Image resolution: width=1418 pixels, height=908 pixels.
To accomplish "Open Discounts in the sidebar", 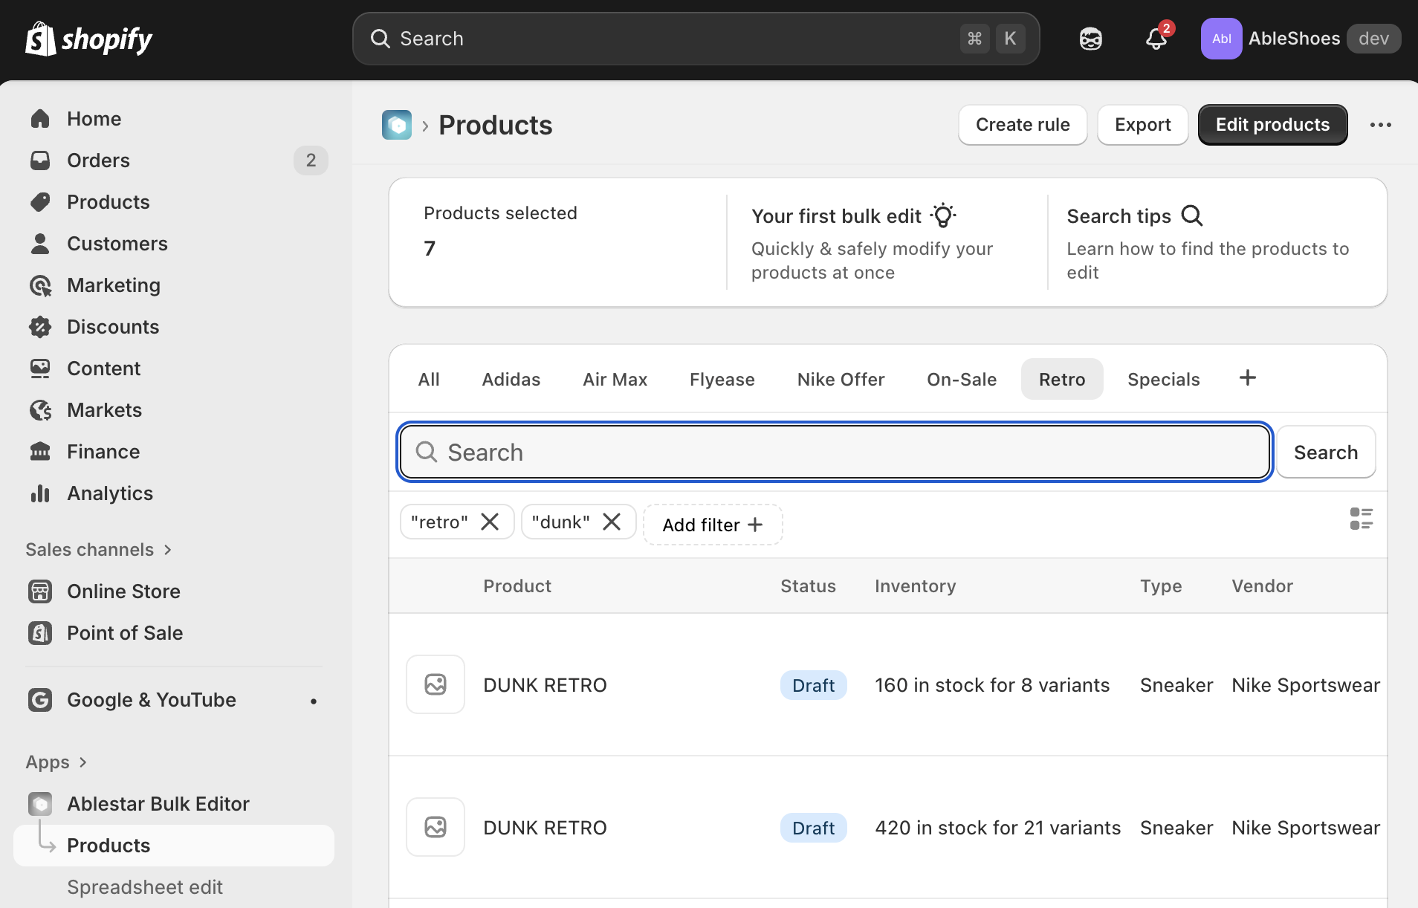I will coord(113,327).
